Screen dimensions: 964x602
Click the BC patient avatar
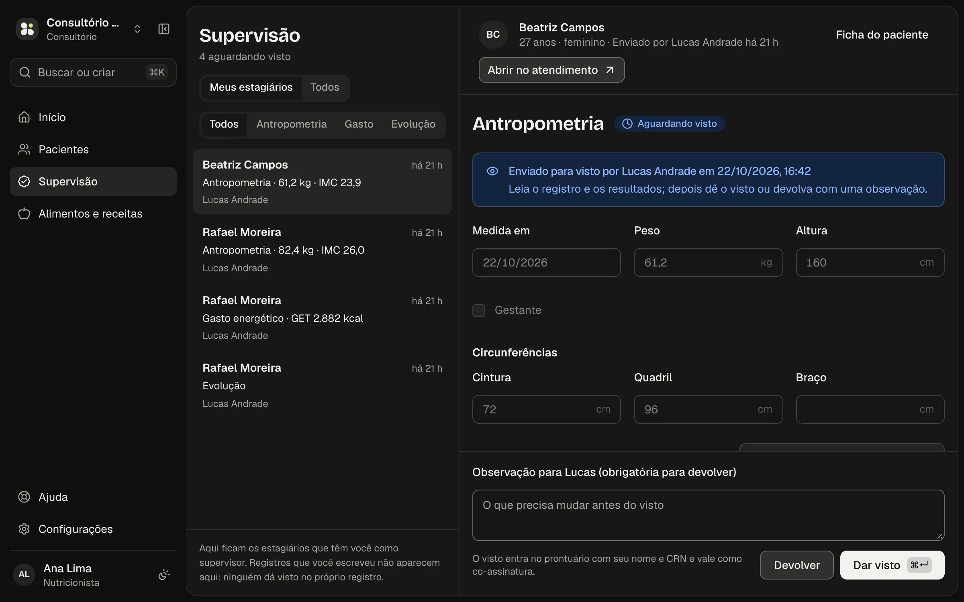pyautogui.click(x=493, y=35)
